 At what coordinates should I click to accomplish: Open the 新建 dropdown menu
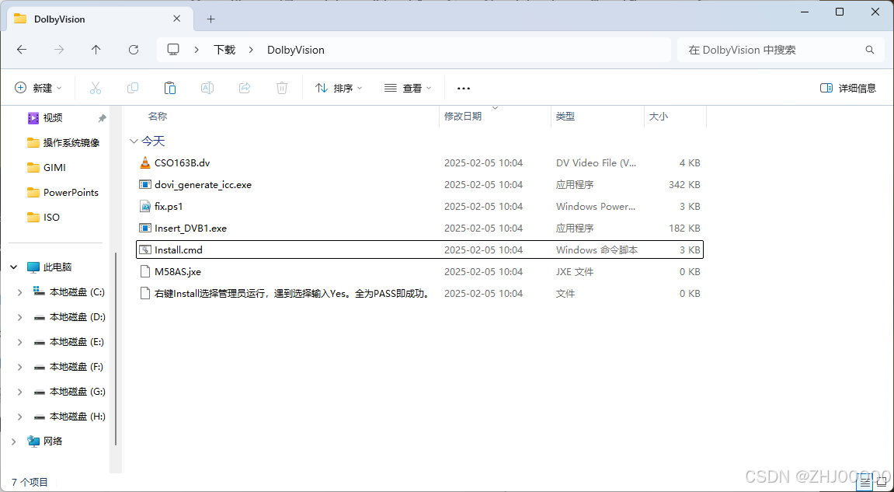pos(37,88)
